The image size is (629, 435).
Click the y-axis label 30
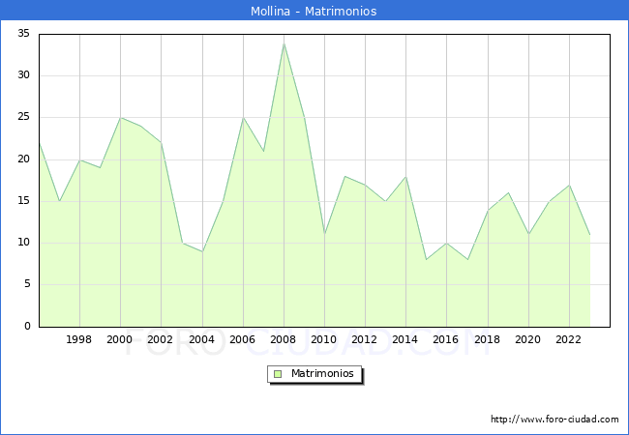click(x=23, y=74)
